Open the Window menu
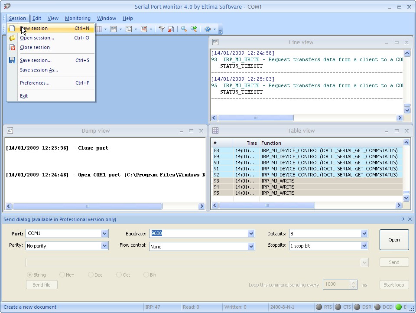This screenshot has height=313, width=416. tap(107, 18)
